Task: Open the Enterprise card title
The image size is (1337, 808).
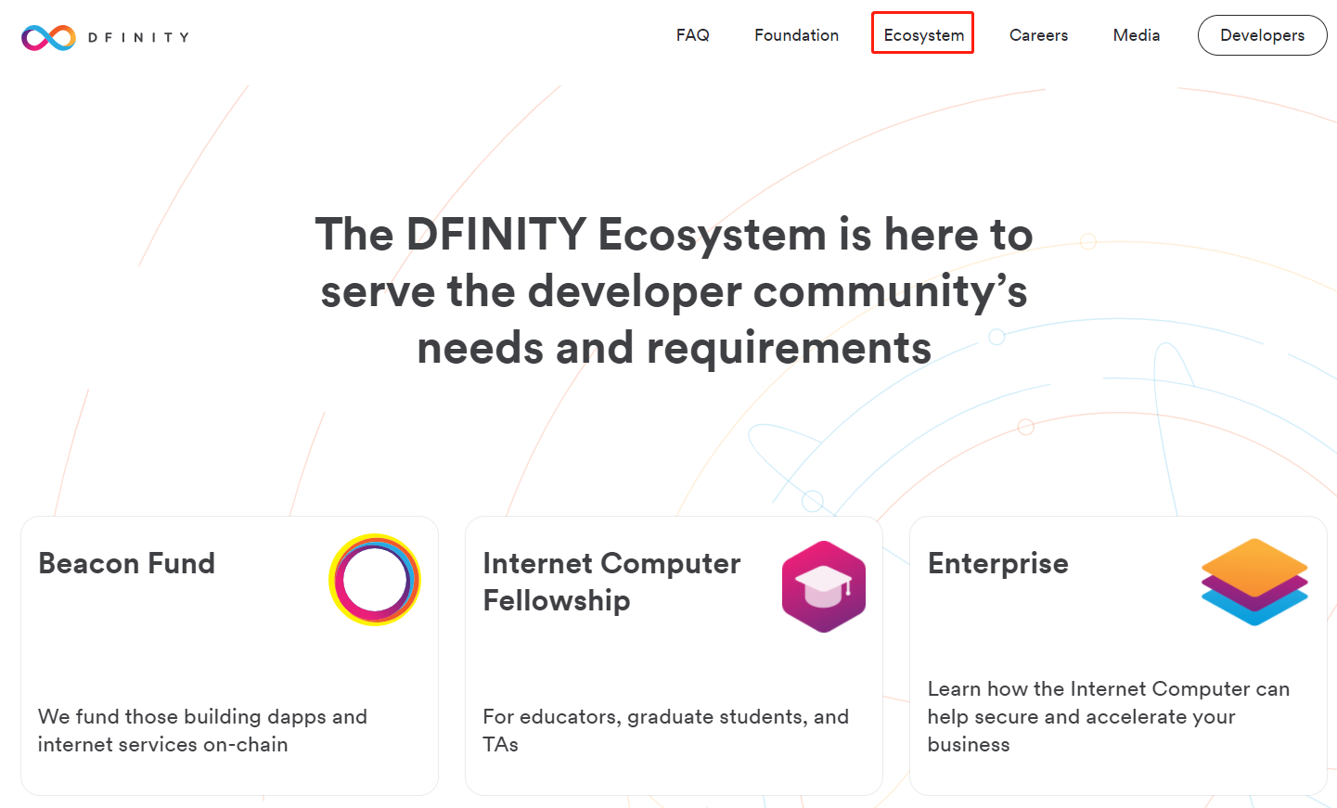Action: (998, 563)
